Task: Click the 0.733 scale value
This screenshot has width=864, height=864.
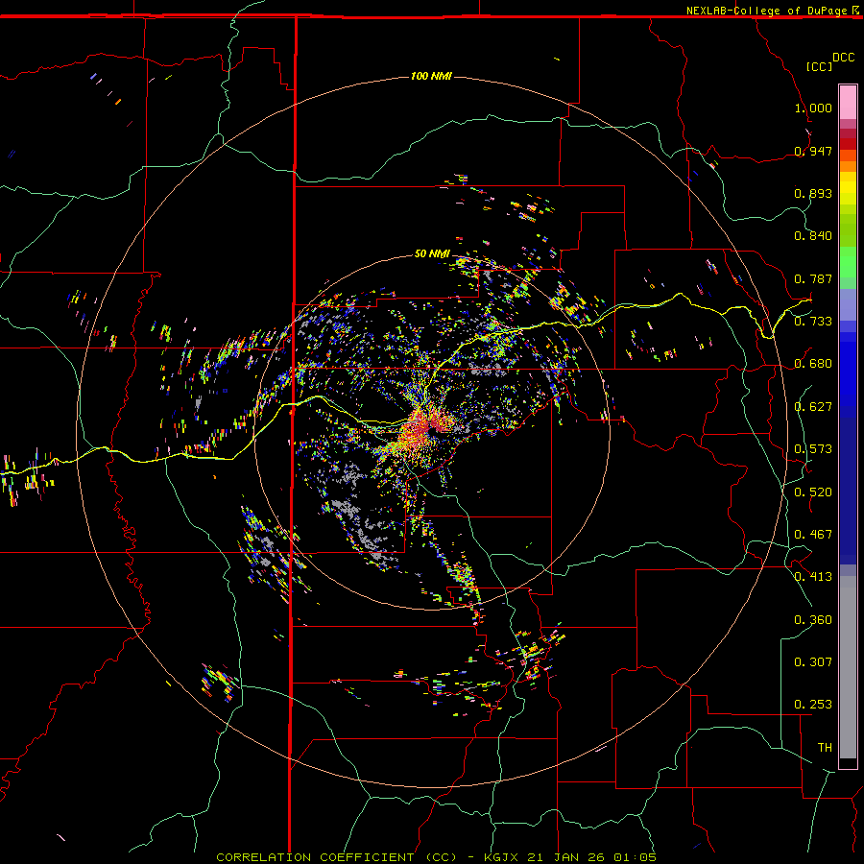Action: tap(813, 321)
